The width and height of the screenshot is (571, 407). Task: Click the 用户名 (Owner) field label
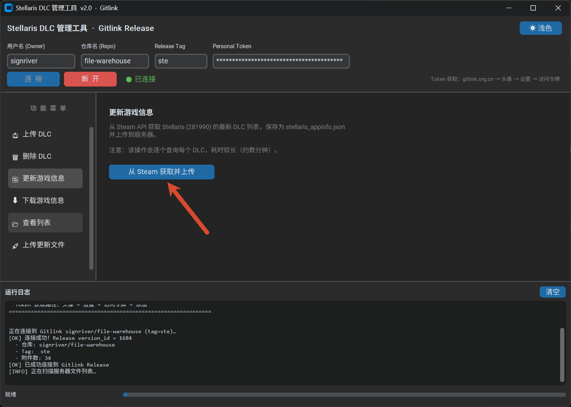coord(26,46)
